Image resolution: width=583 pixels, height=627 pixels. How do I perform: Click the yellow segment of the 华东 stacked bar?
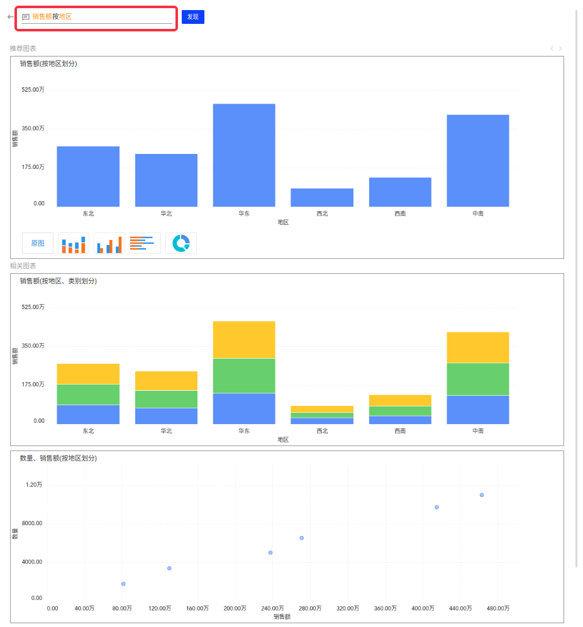coord(244,339)
